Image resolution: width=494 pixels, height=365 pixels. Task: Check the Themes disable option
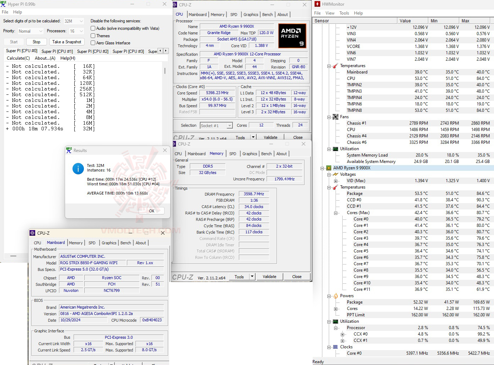93,36
